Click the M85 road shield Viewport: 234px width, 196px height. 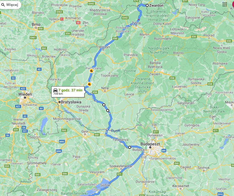pos(62,142)
